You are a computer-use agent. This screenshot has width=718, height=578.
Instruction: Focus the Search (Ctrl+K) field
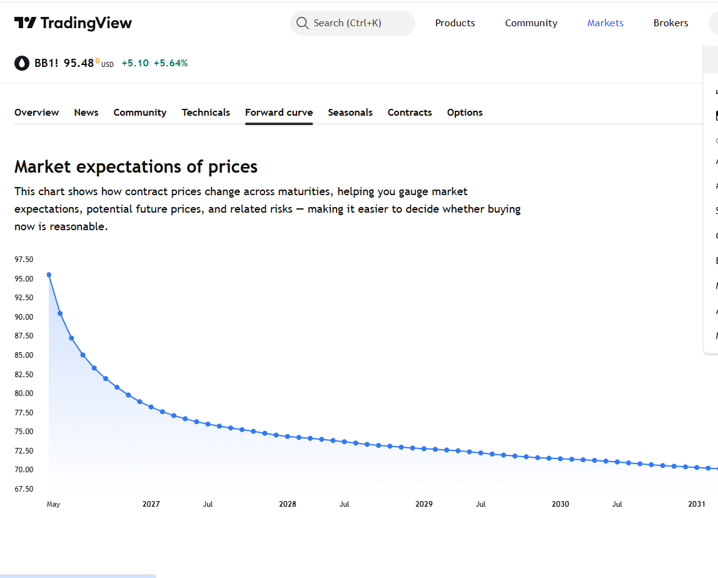pyautogui.click(x=353, y=23)
